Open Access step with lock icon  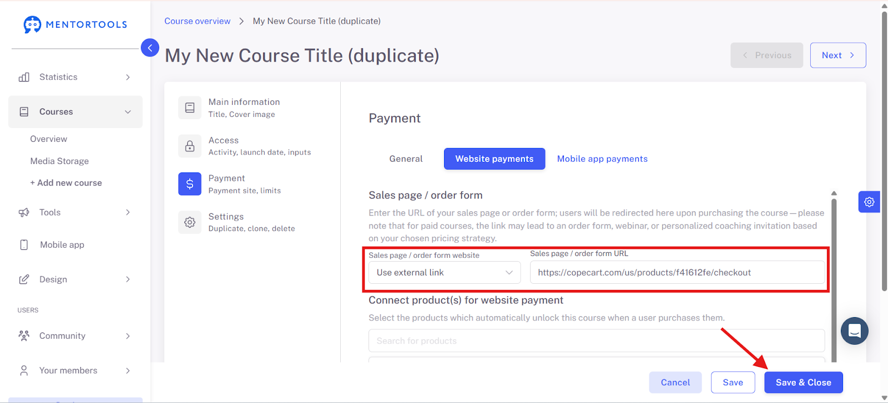click(190, 146)
